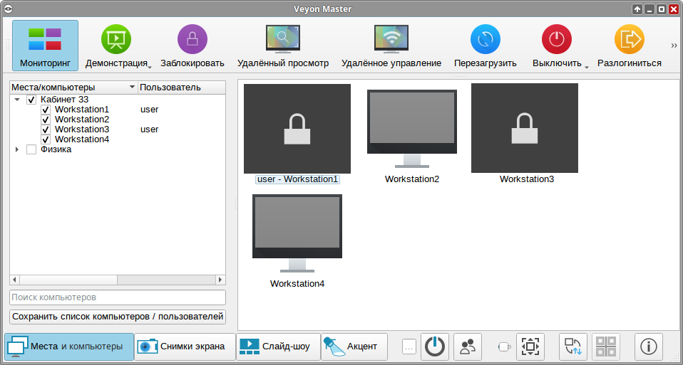Click the custom computer arrangement icon

[573, 347]
